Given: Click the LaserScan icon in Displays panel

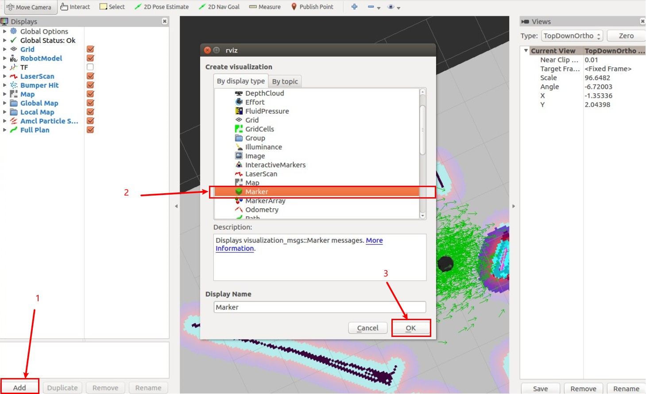Looking at the screenshot, I should click(14, 76).
